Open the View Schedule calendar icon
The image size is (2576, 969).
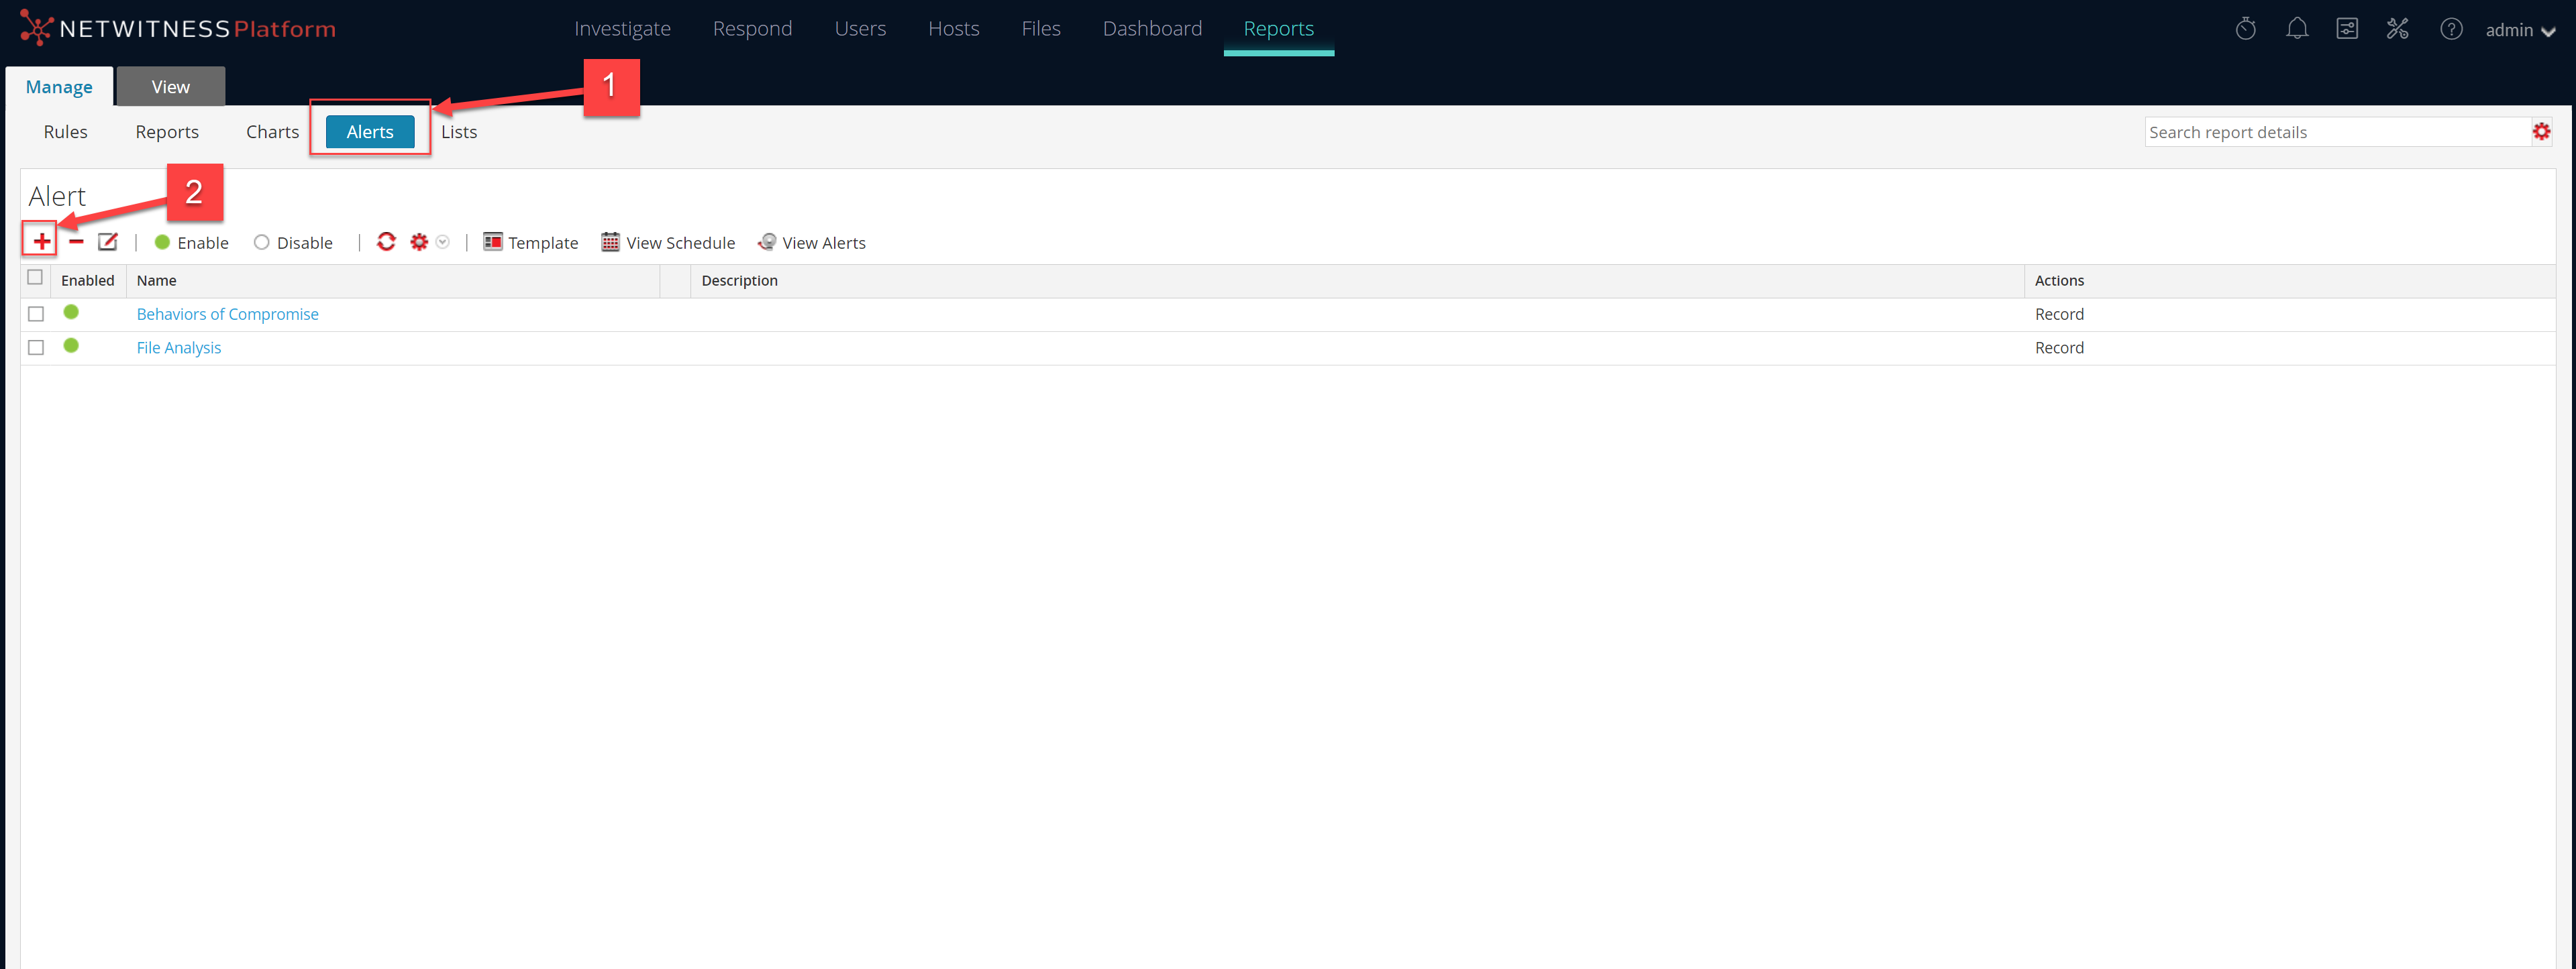(610, 242)
